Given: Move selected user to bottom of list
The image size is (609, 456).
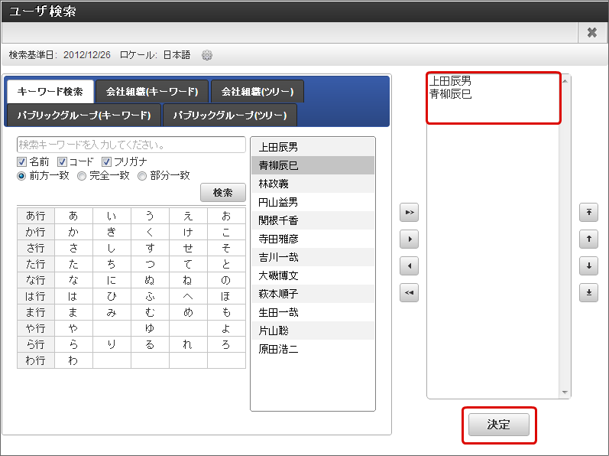Looking at the screenshot, I should (x=589, y=293).
